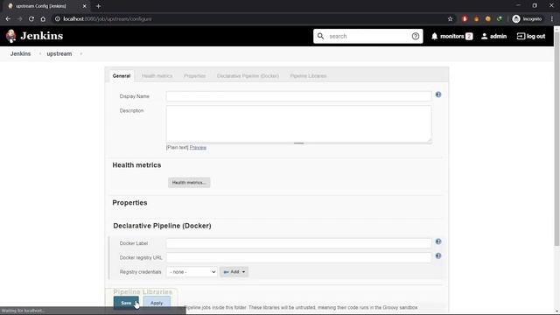Open a new browser tab

[x=98, y=6]
